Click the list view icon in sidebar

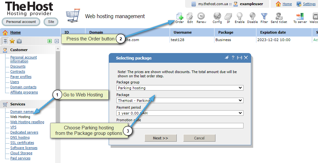5,41
